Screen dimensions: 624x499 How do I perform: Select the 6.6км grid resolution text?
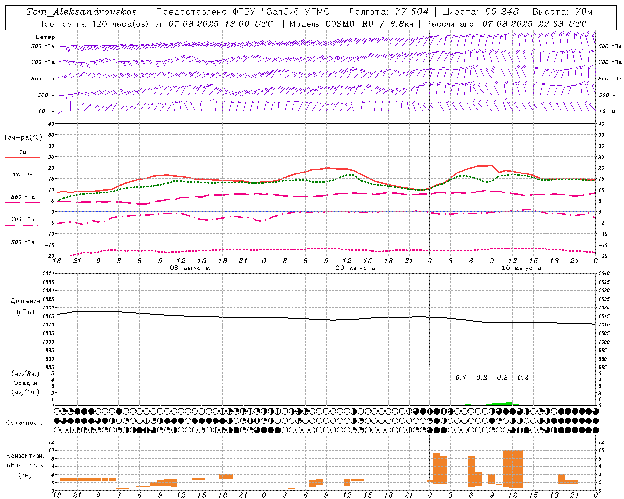point(402,24)
